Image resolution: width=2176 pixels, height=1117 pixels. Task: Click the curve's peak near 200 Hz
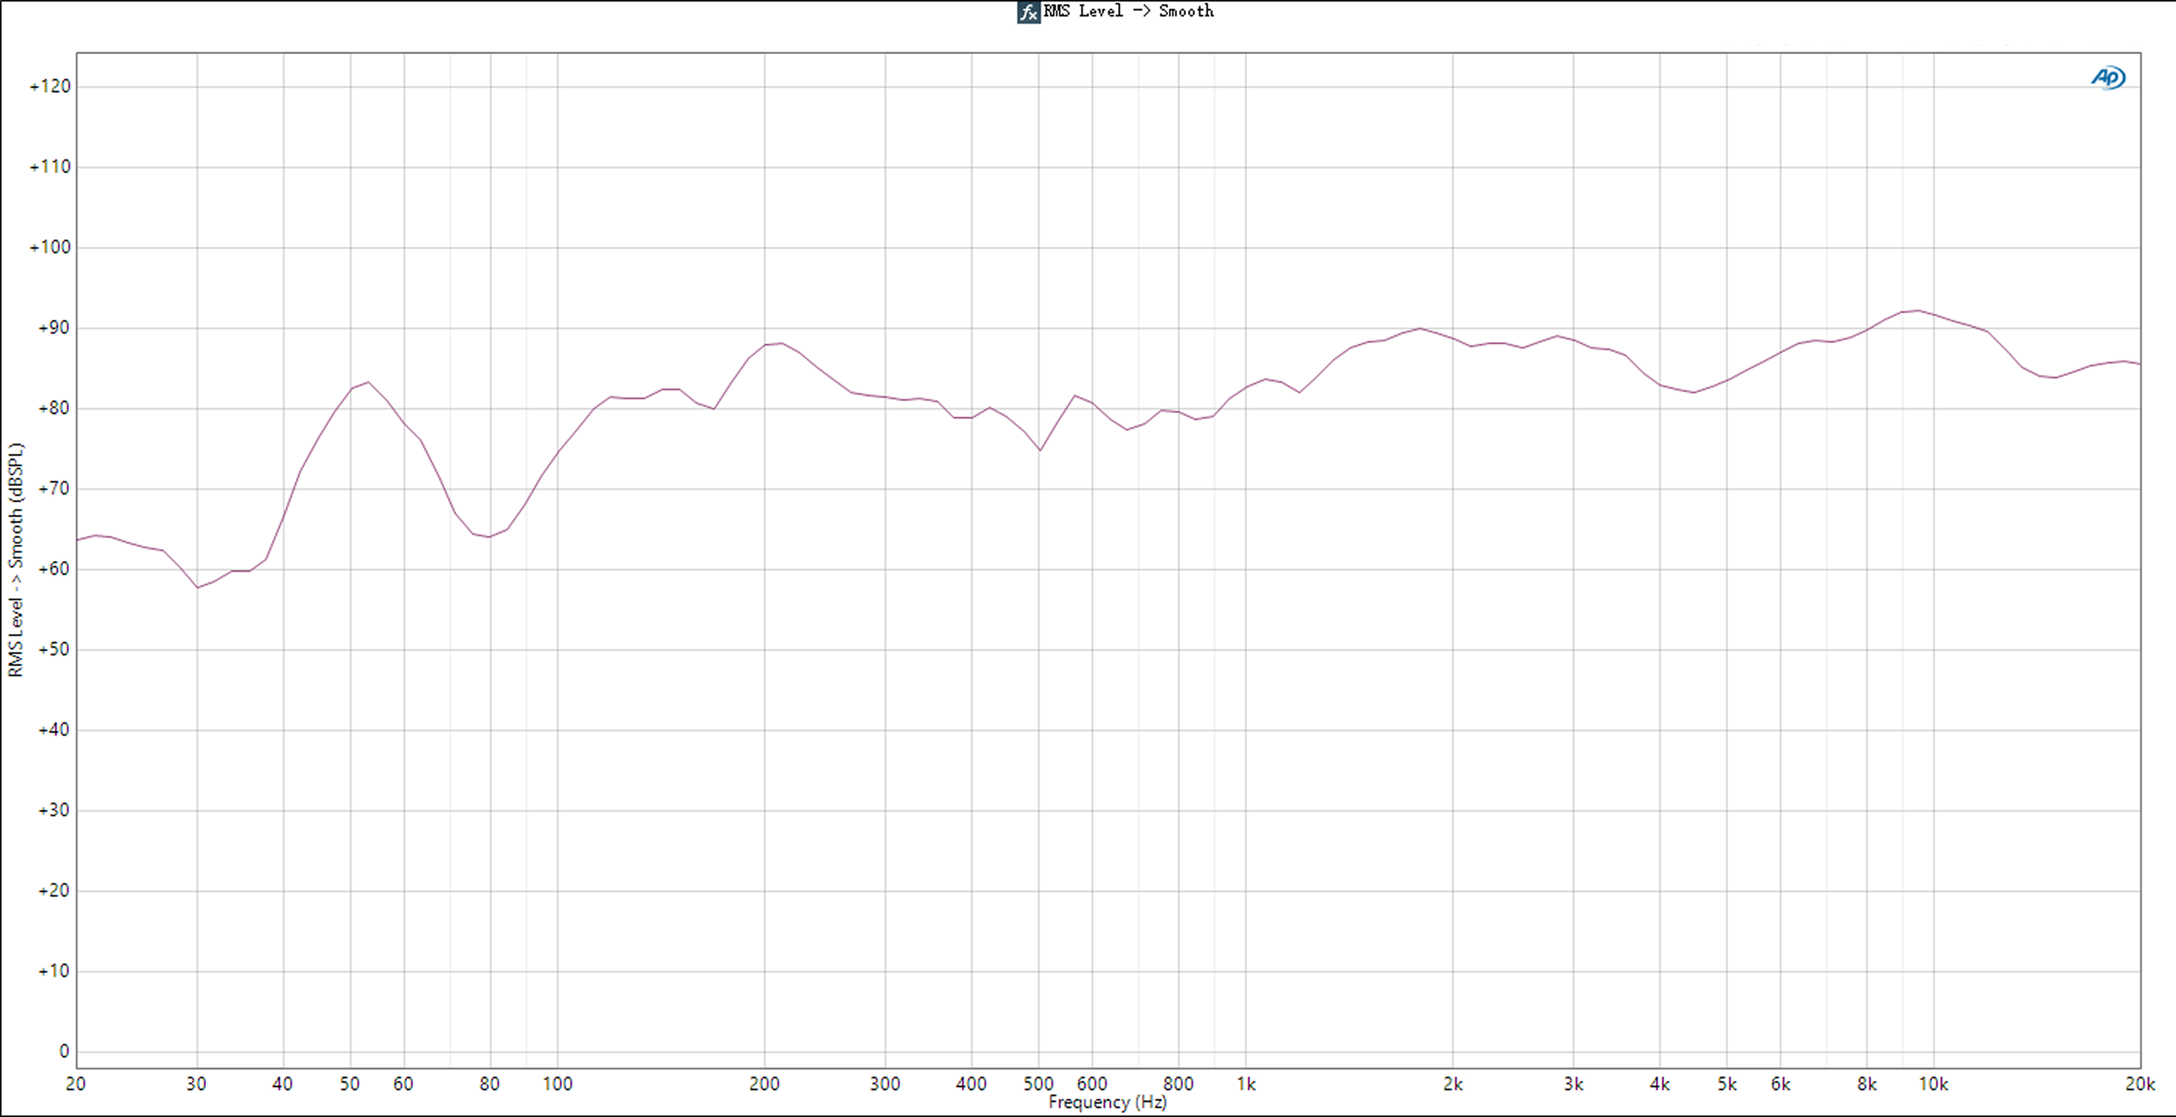[781, 343]
